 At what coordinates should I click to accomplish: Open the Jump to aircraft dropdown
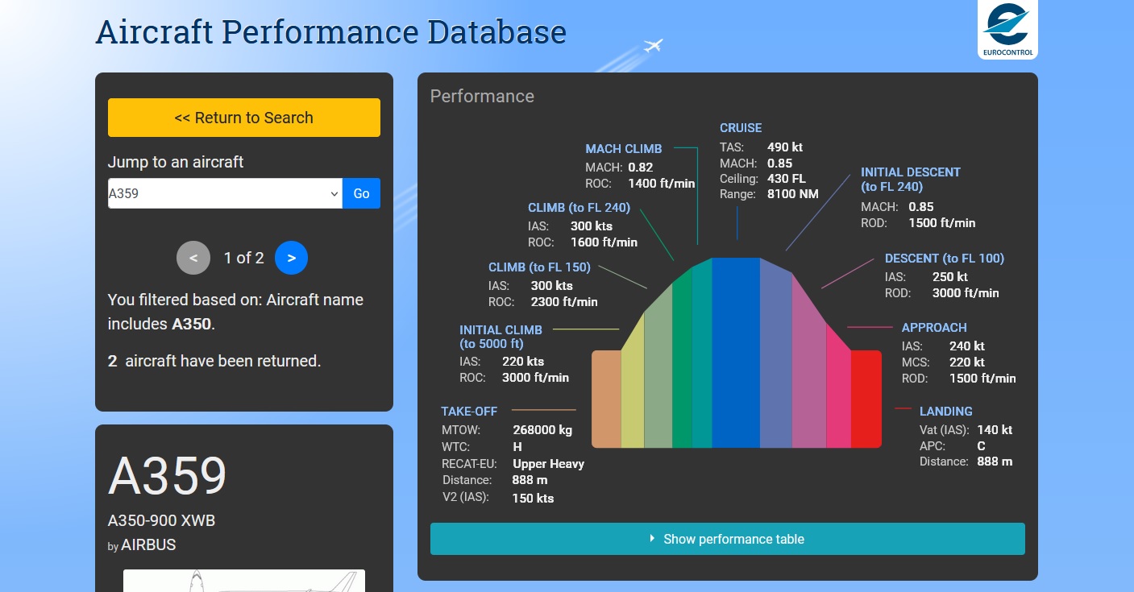pyautogui.click(x=225, y=193)
